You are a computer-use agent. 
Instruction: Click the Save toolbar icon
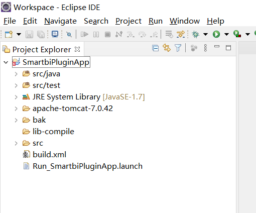point(29,34)
